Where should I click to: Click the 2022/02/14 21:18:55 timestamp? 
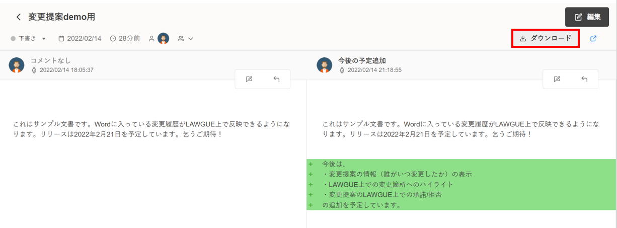(374, 70)
